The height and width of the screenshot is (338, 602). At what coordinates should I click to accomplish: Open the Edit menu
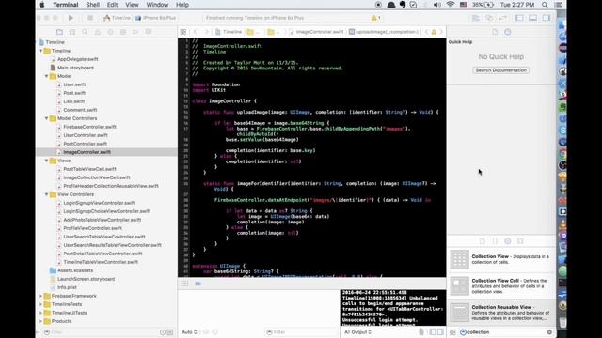tap(112, 5)
